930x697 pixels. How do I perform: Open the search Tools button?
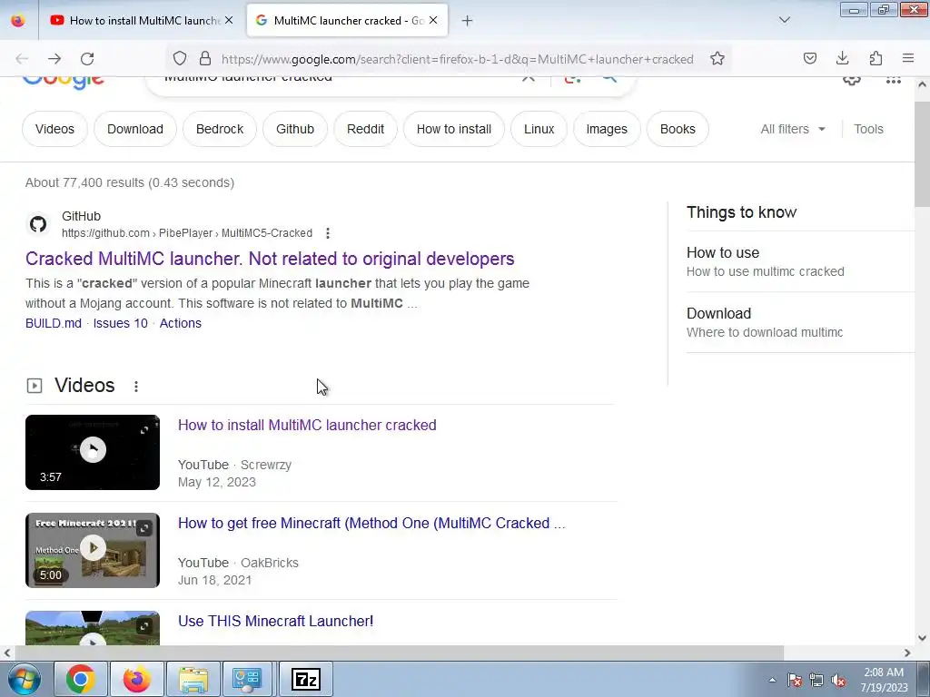(x=868, y=129)
